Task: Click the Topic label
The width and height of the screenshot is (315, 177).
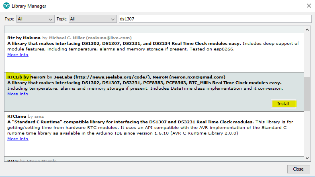Action: [61, 19]
